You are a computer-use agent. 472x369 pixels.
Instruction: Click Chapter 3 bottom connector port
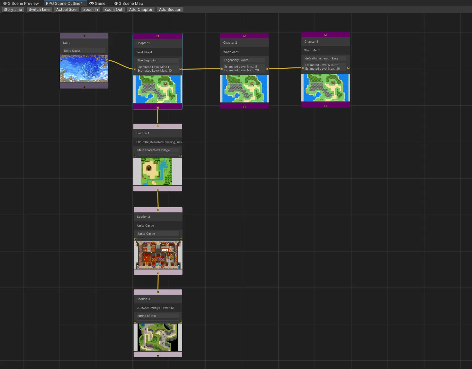point(325,106)
